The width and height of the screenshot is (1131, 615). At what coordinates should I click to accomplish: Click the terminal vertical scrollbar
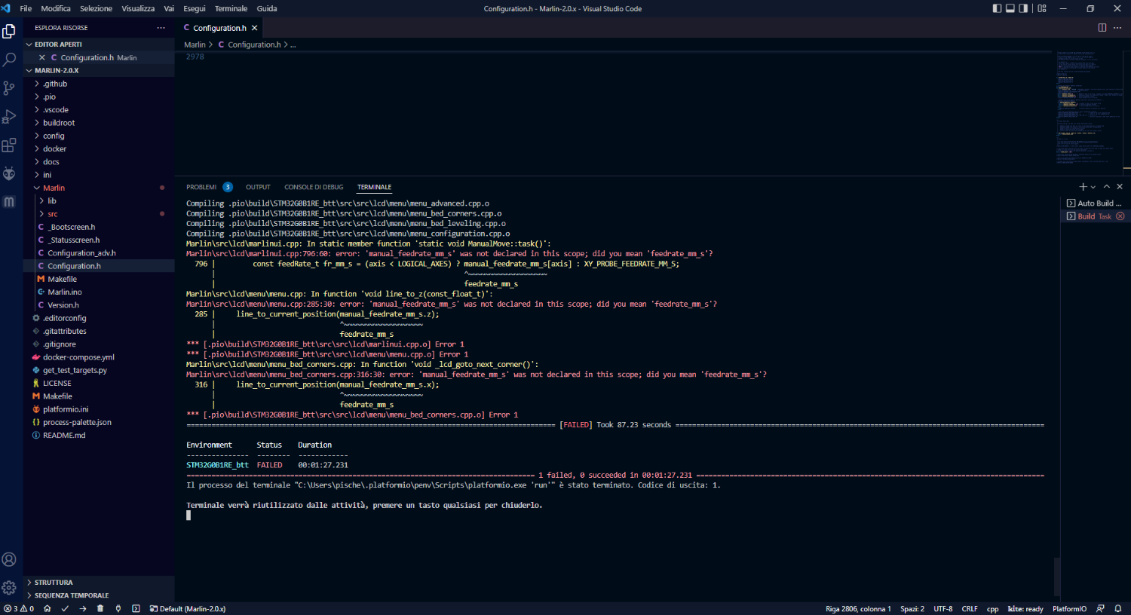(1057, 577)
